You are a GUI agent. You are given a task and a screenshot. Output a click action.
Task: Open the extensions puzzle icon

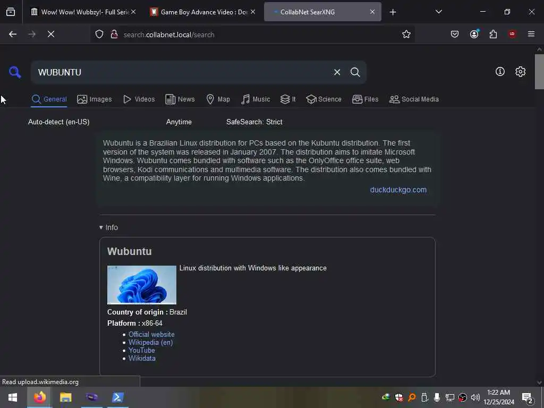pos(493,34)
